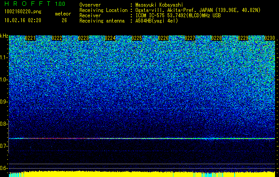Click the time marker 0223
This screenshot has width=279, height=177.
click(x=83, y=38)
